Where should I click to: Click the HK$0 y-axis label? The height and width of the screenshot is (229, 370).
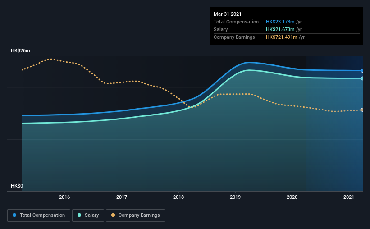pyautogui.click(x=17, y=186)
